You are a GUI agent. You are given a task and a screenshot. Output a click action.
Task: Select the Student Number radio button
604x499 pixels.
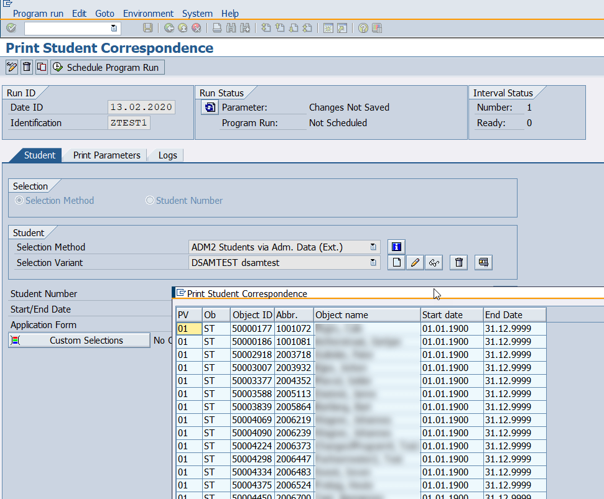pos(149,200)
